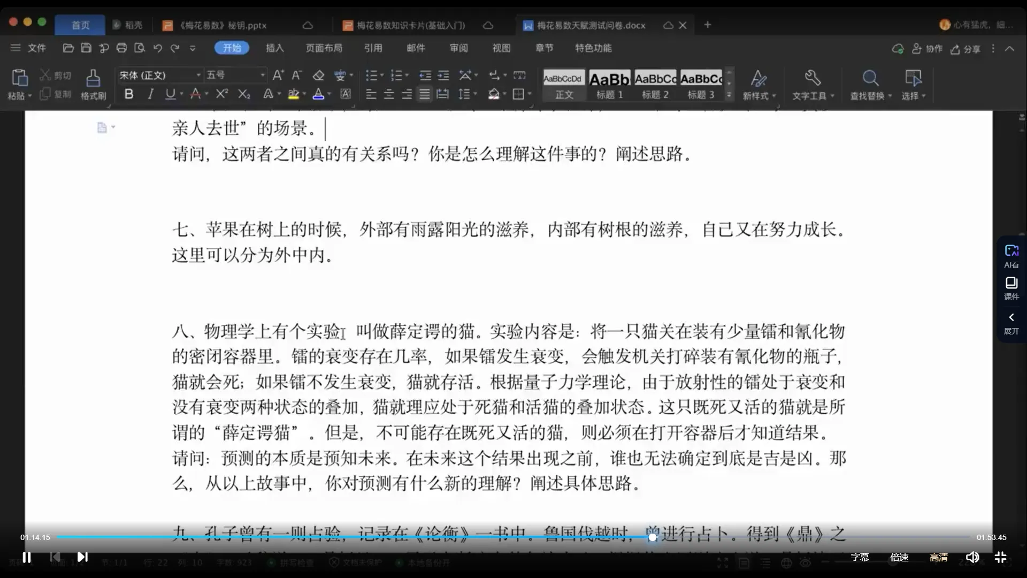Screen dimensions: 1027x578
Task: Open the font size 五号 dropdown
Action: click(263, 75)
